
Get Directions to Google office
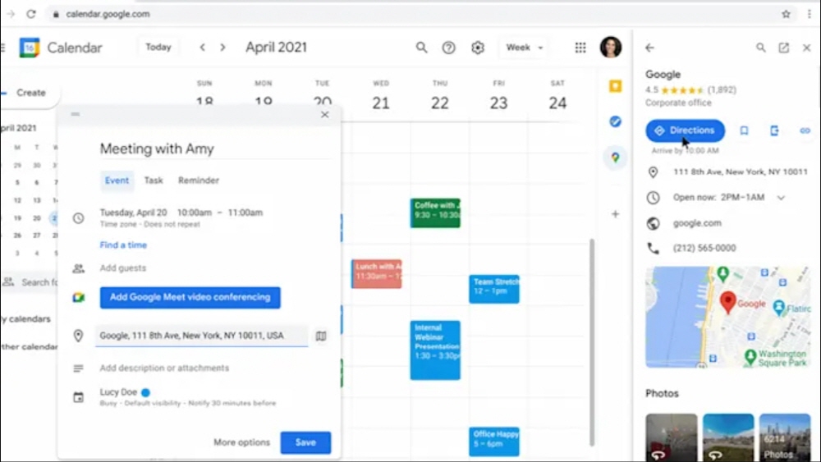tap(685, 130)
